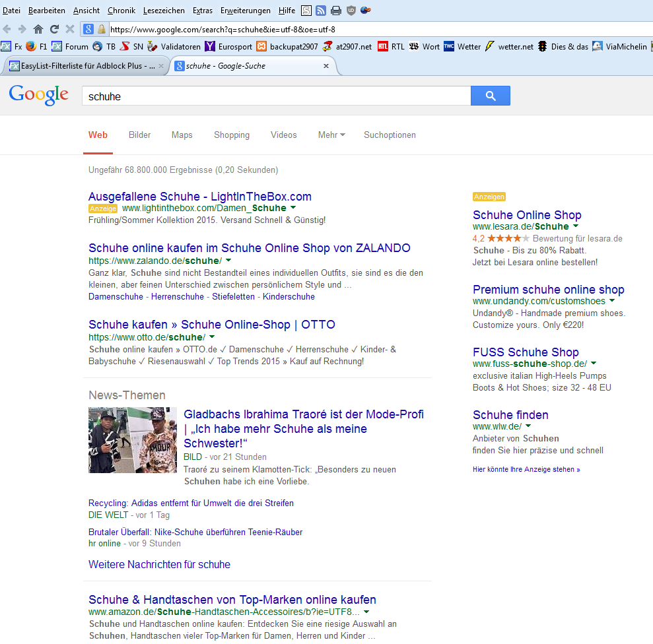Screen dimensions: 653x644
Task: Close the schuhe - Google-Suche tab
Action: pos(326,66)
